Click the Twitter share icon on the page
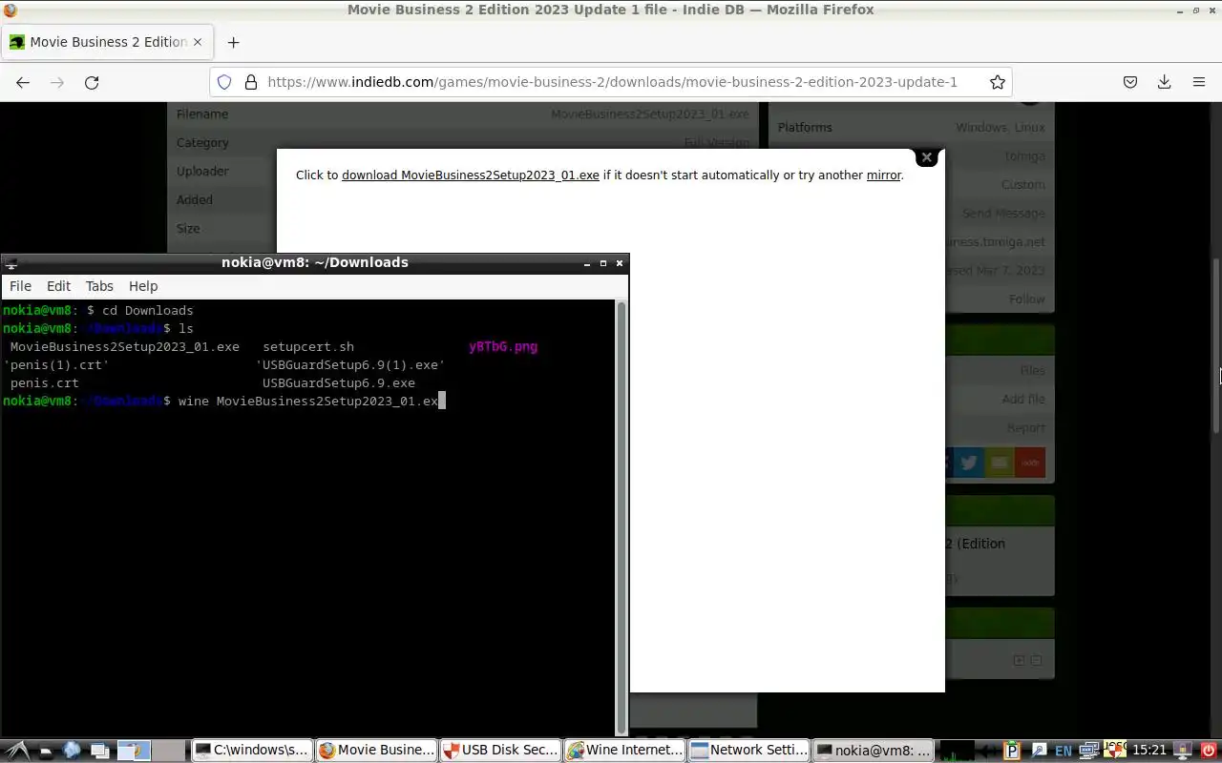Screen dimensions: 1222x763 (969, 463)
